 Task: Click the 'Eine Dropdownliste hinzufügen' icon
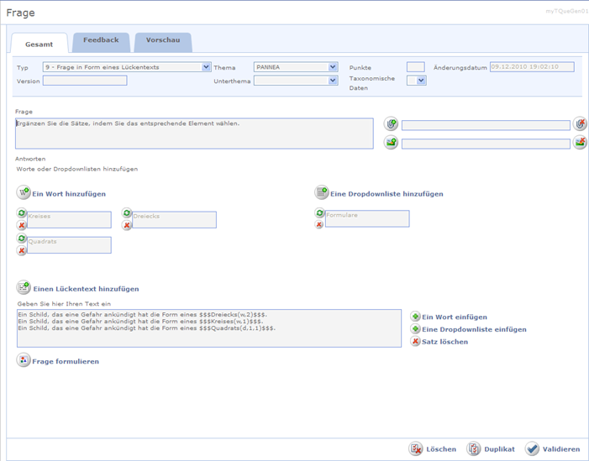[321, 193]
